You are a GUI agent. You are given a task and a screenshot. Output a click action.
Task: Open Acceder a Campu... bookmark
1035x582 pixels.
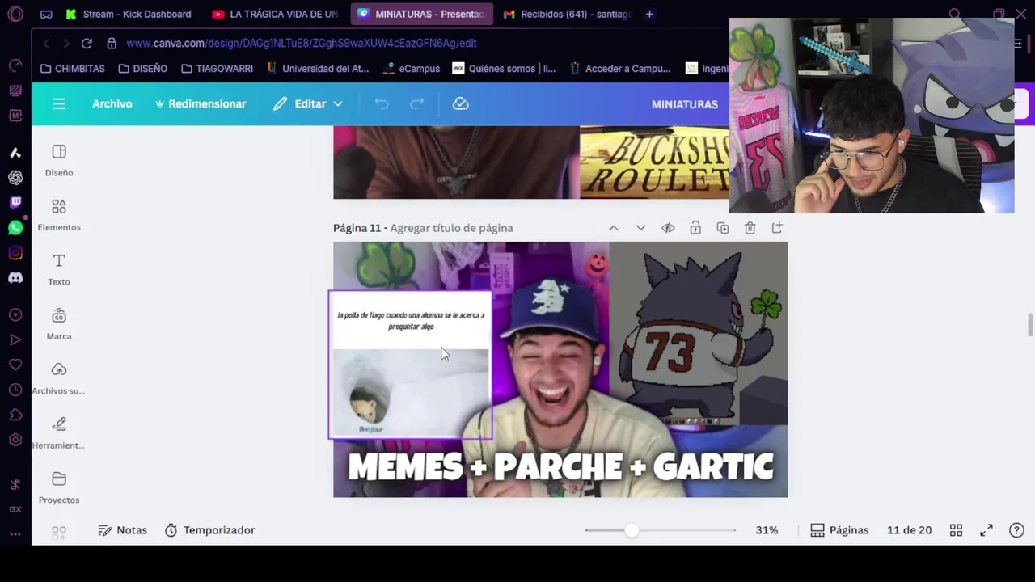click(x=620, y=69)
